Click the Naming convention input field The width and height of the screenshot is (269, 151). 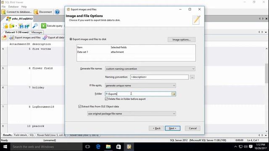[x=159, y=77]
